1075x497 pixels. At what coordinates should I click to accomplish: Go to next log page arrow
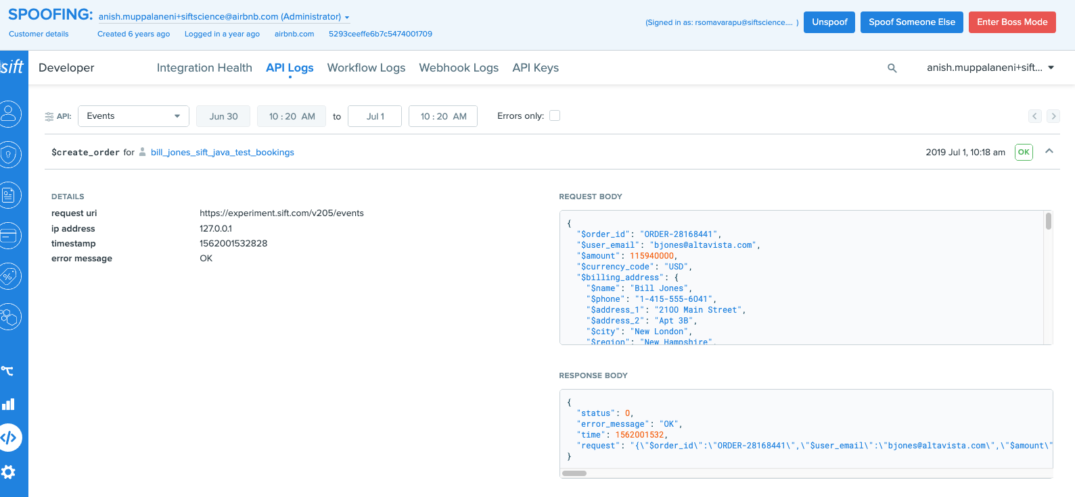[1053, 116]
